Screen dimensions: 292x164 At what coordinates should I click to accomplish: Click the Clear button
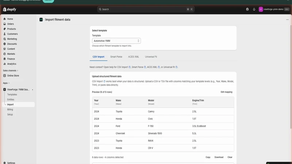pos(230,157)
